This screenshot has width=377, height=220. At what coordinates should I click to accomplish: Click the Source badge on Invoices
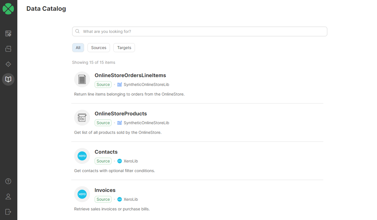pyautogui.click(x=103, y=199)
